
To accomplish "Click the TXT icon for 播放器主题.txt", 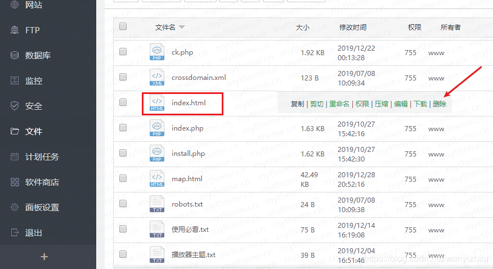I will pyautogui.click(x=157, y=255).
